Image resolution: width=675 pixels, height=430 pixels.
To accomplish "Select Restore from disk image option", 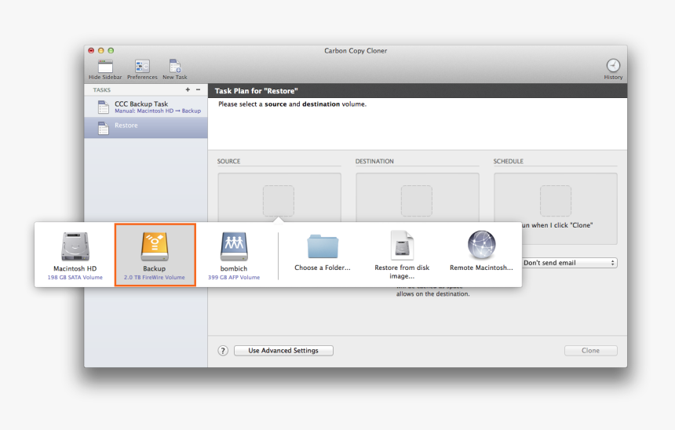I will pyautogui.click(x=402, y=255).
